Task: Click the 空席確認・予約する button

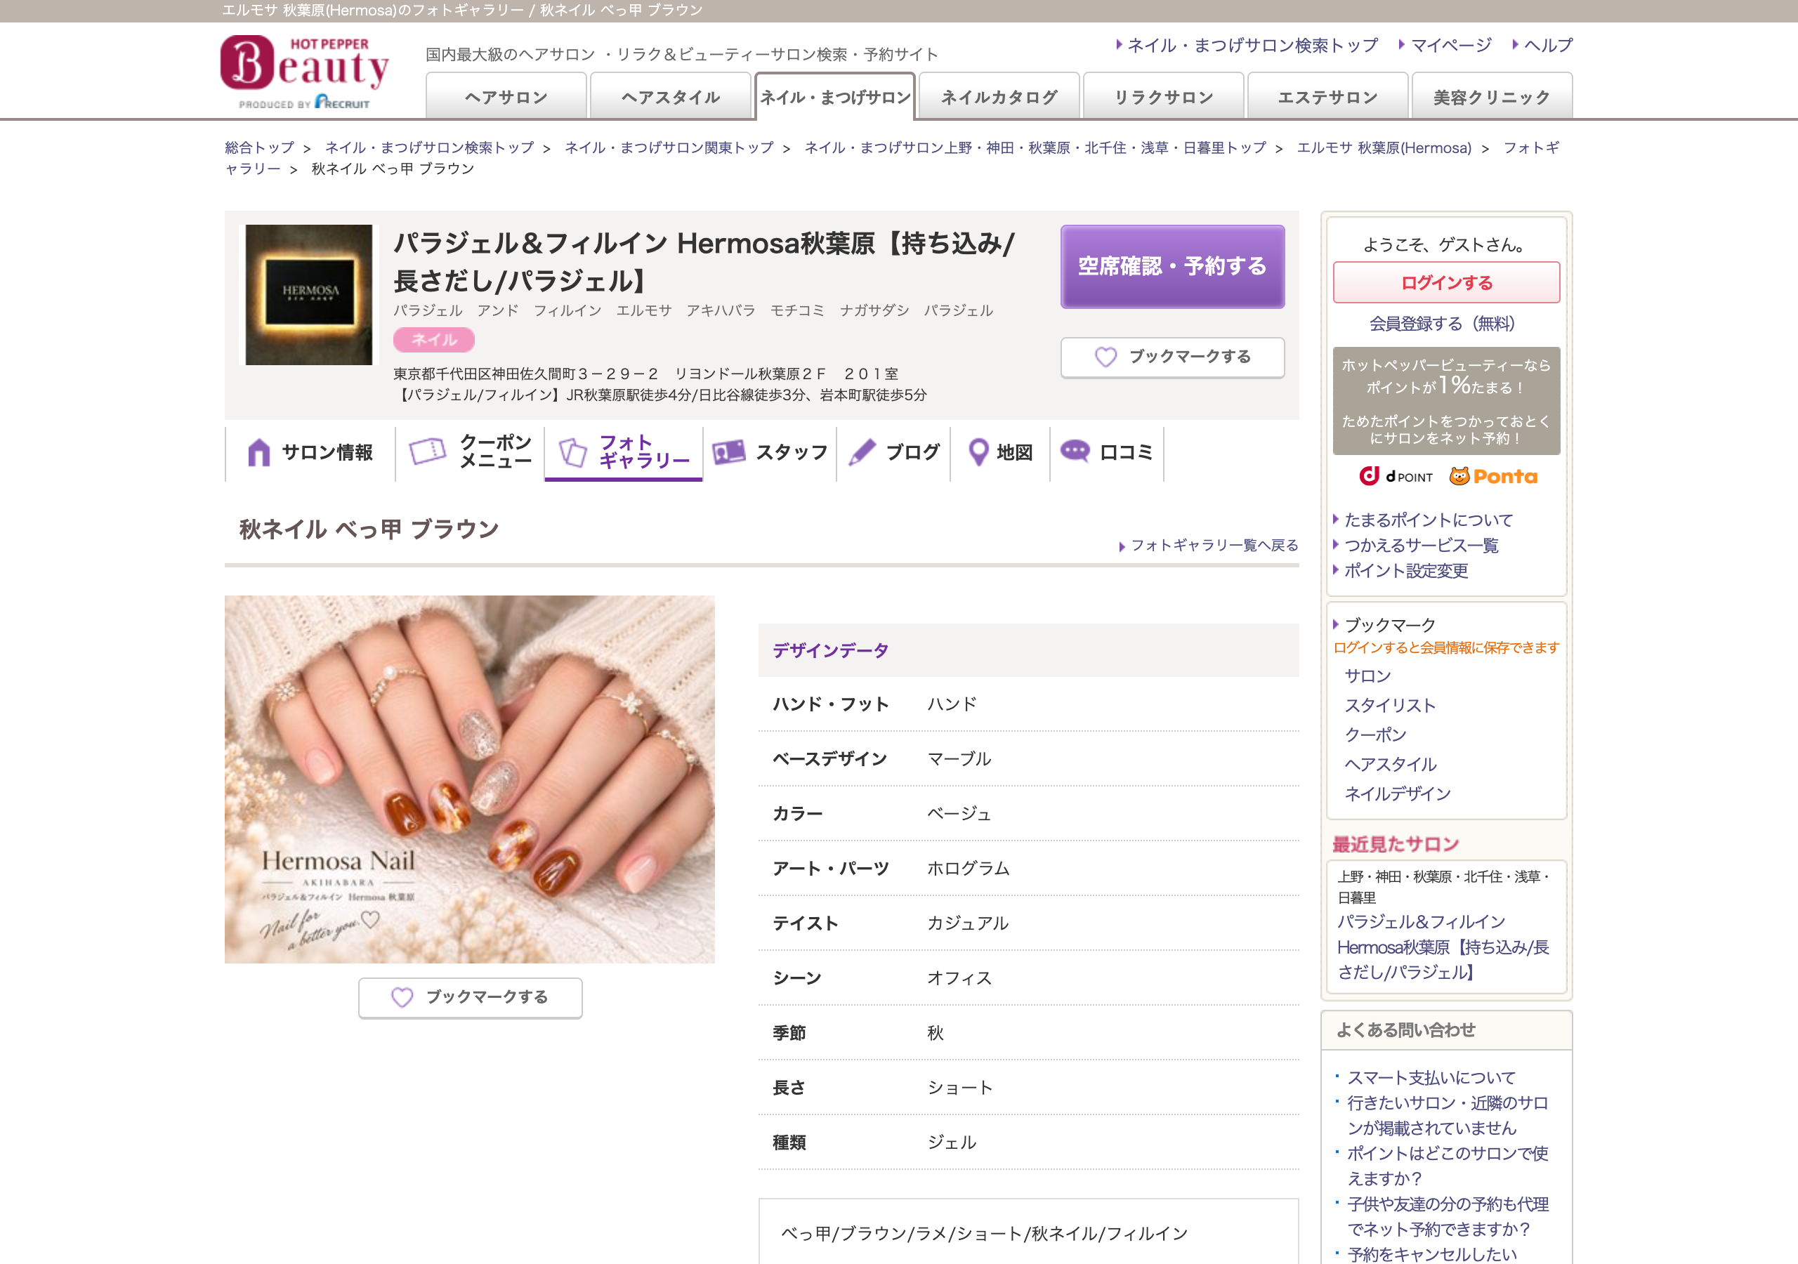Action: point(1172,266)
